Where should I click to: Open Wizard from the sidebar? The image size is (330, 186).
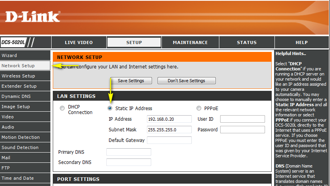25,55
